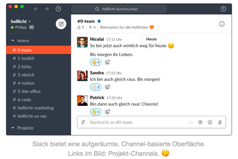238x159 pixels.
Task: View the 9 channel members
Action: [81, 28]
